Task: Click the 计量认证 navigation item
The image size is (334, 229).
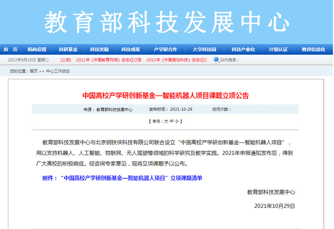Action: pos(278,49)
